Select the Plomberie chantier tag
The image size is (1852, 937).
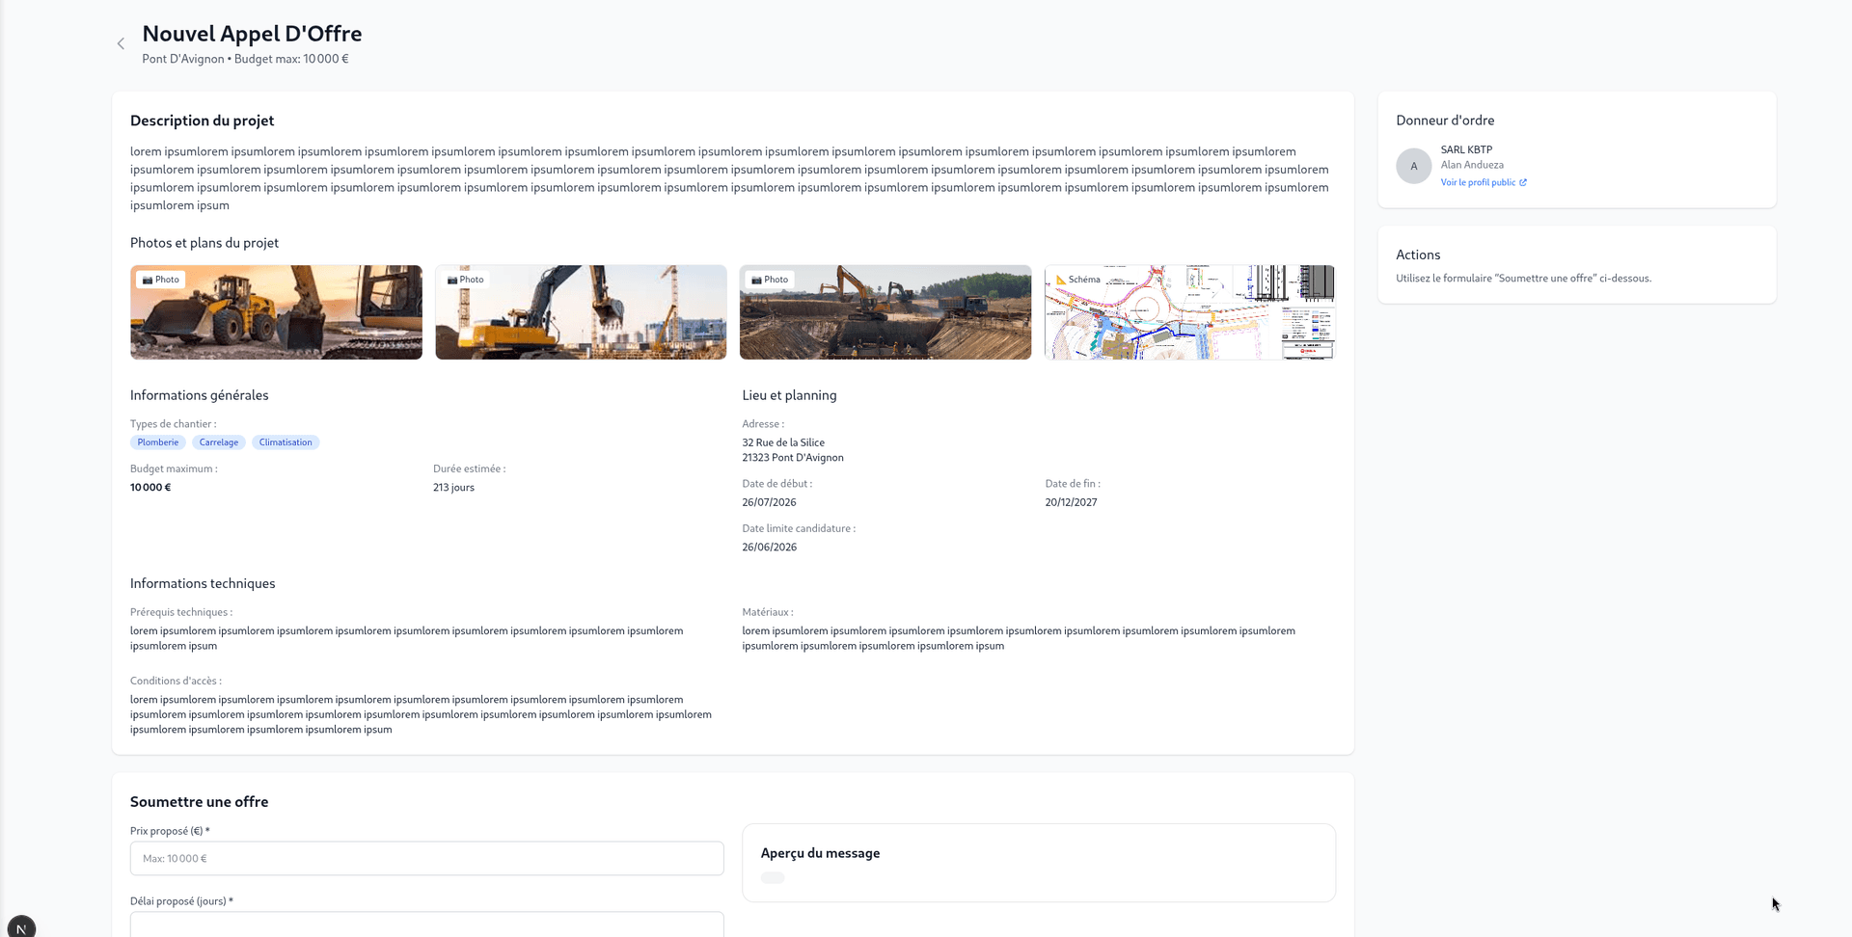tap(157, 442)
